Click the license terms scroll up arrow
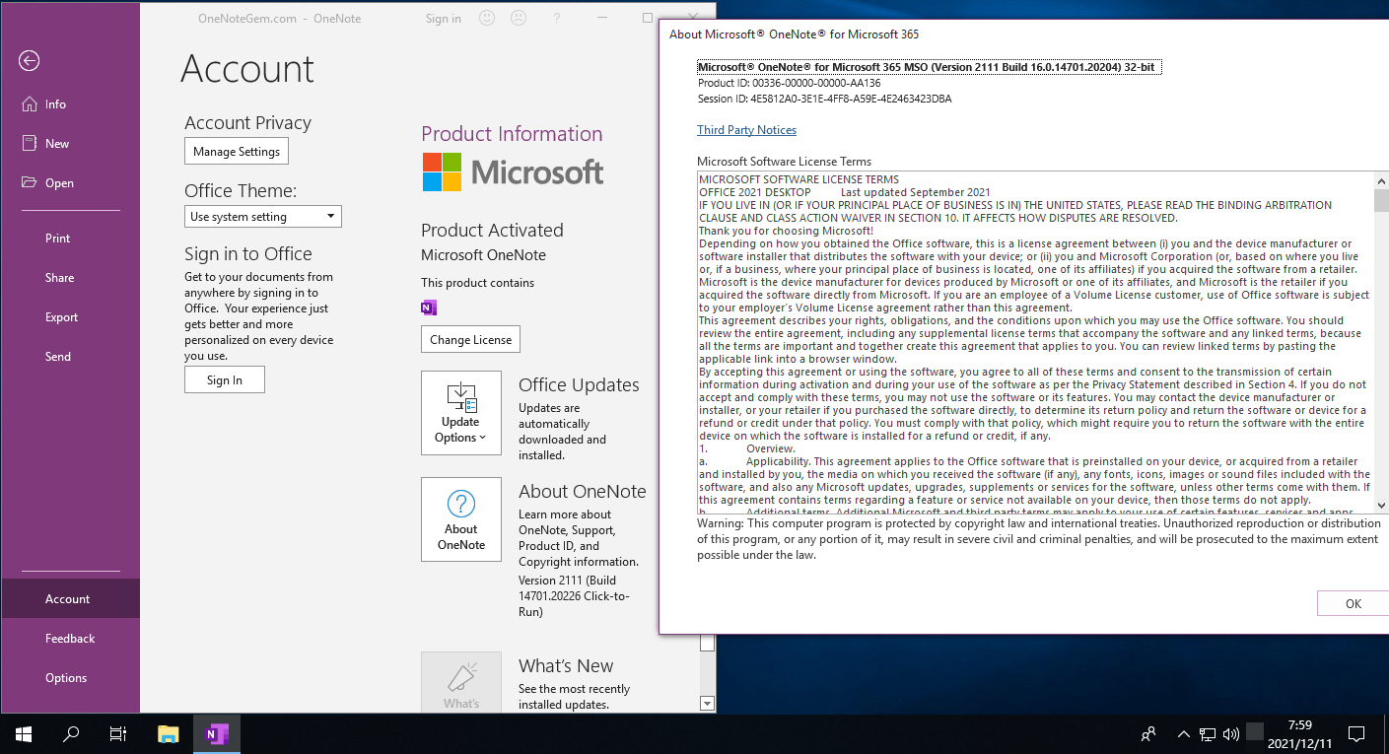The height and width of the screenshot is (754, 1389). [x=1380, y=179]
